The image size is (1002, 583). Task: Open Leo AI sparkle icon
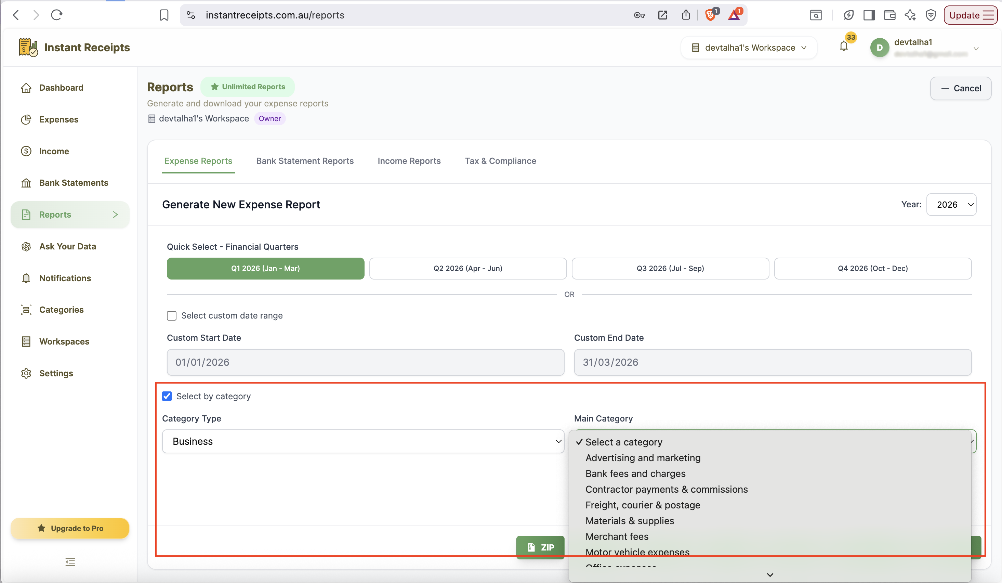[x=910, y=15]
